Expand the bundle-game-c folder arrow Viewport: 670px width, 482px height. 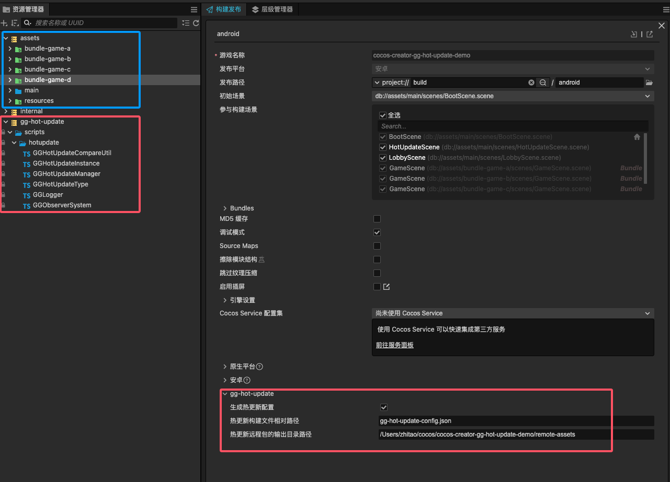(x=10, y=69)
